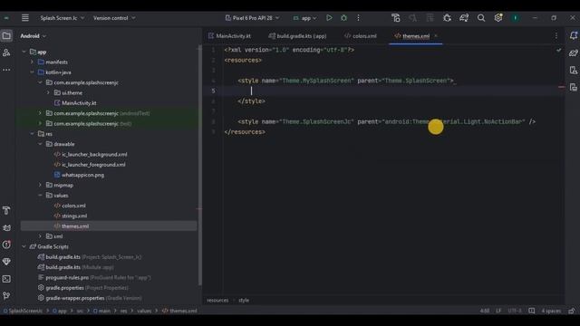Collapse the Gradle Scripts node

coord(24,246)
